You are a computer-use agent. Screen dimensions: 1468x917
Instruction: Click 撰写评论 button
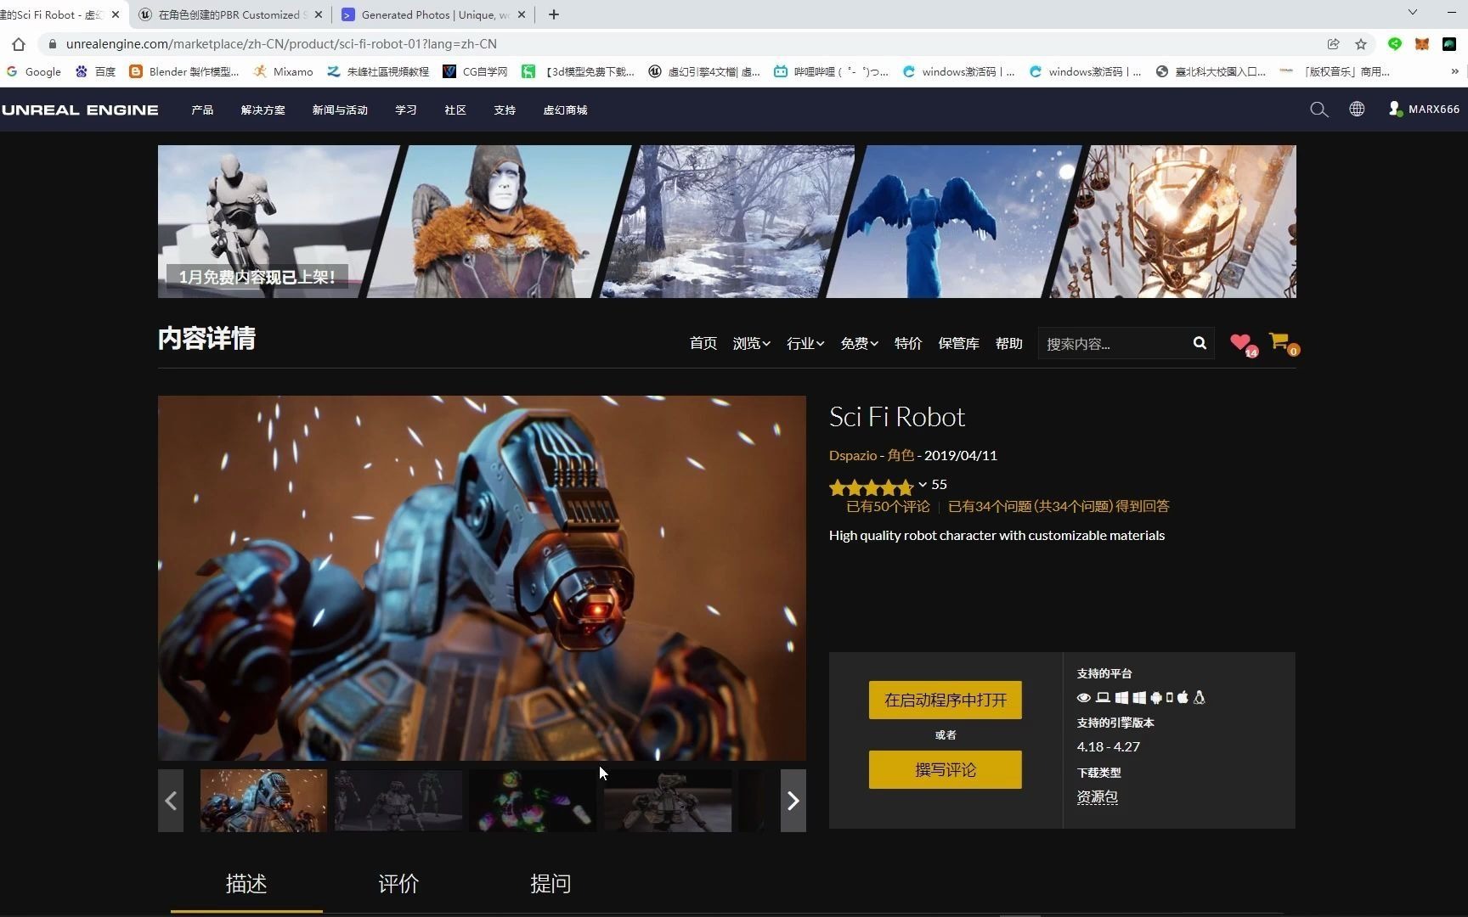coord(946,770)
